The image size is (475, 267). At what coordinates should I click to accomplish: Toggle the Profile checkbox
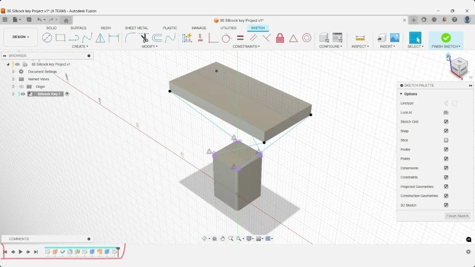click(x=446, y=150)
